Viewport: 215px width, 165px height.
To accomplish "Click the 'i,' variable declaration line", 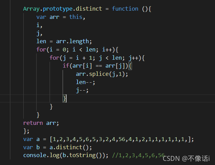I will (39, 25).
